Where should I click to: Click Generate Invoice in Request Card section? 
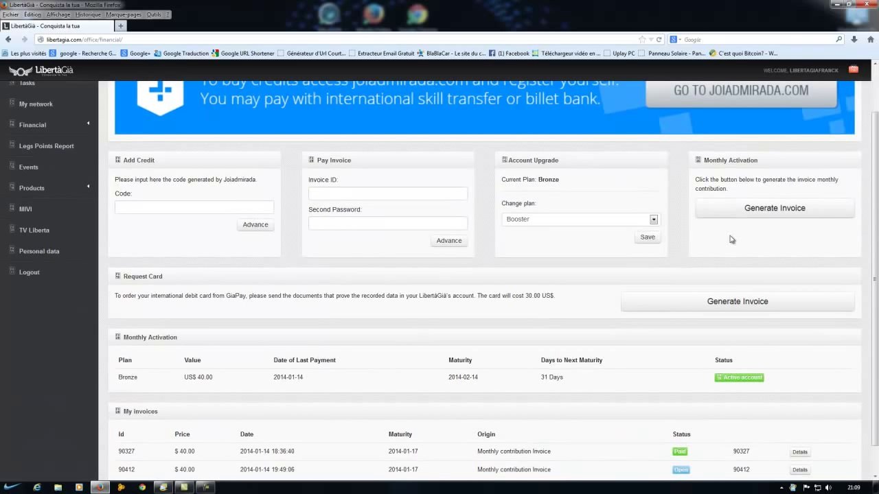[738, 301]
